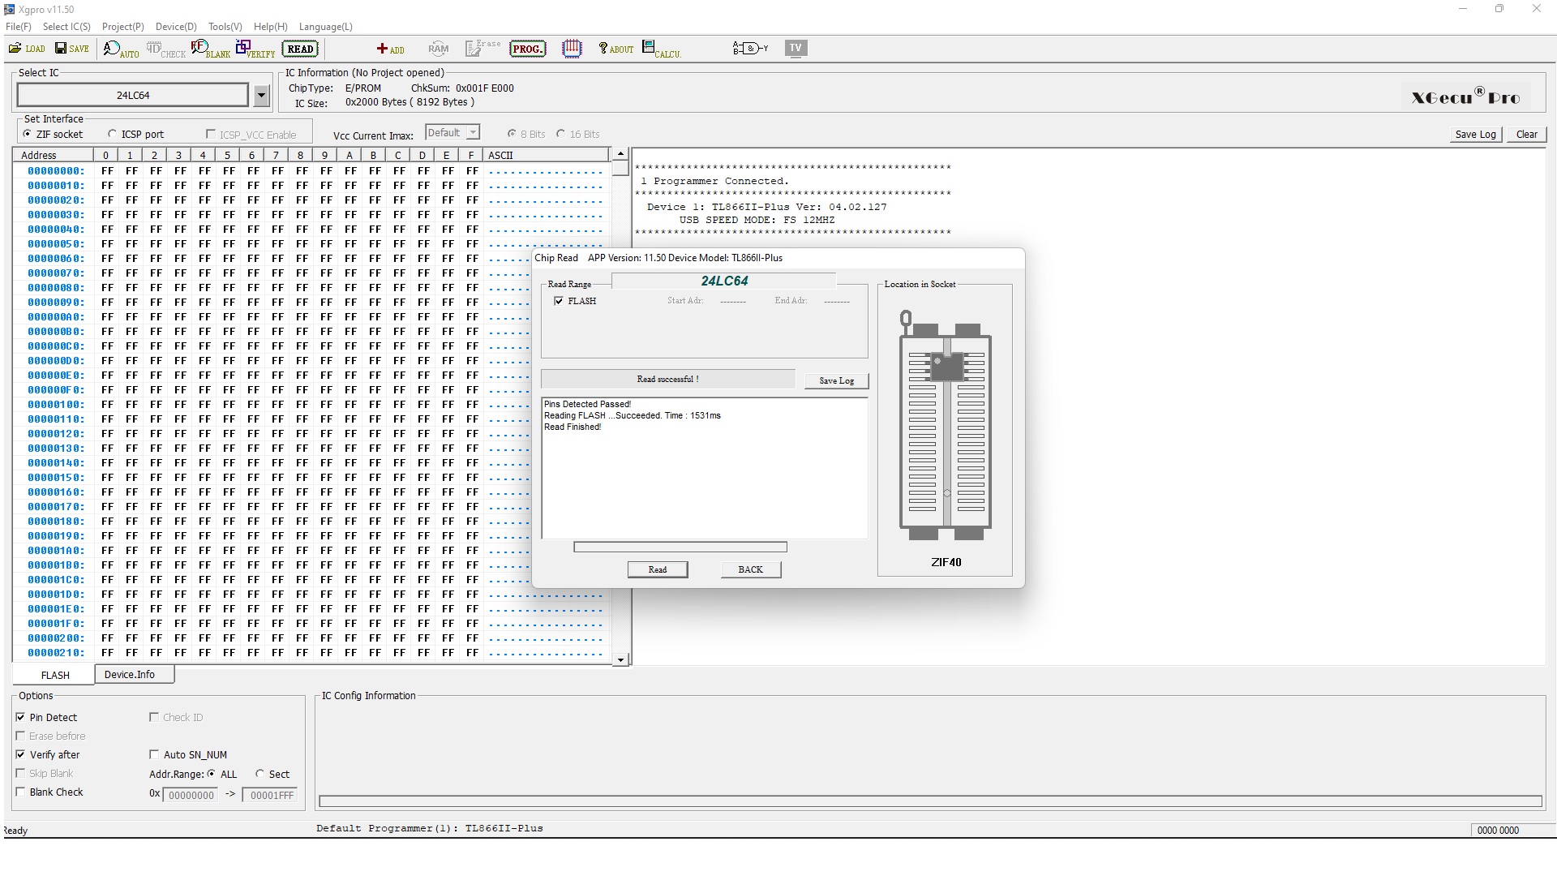This screenshot has height=876, width=1557.
Task: Open the Select IC dropdown arrow
Action: pos(261,96)
